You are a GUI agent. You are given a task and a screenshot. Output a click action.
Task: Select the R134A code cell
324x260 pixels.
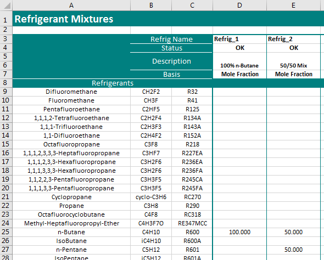tap(192, 118)
